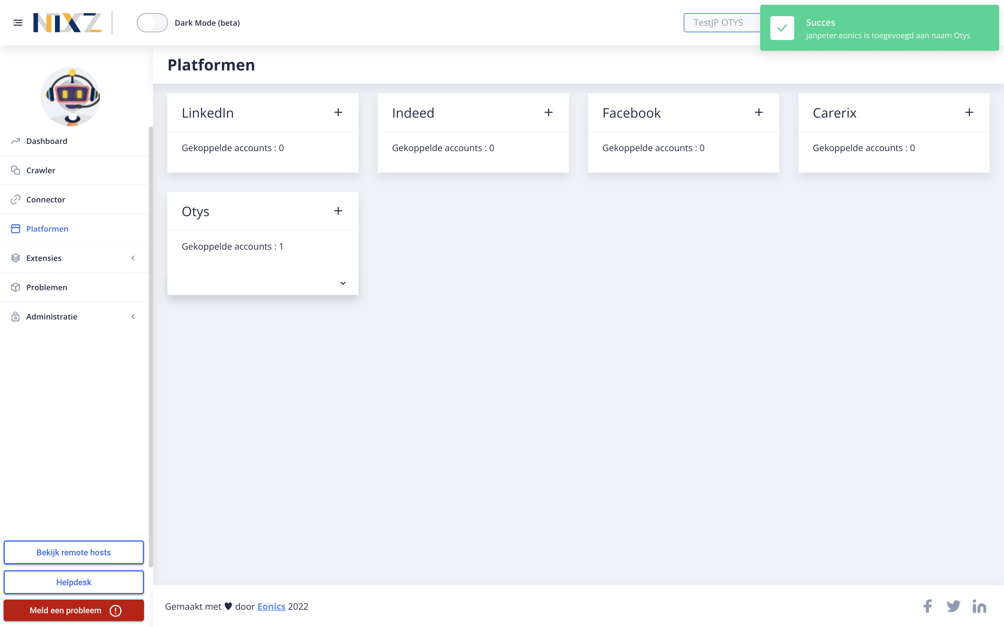
Task: Click the Dashboard chart icon
Action: coord(15,141)
